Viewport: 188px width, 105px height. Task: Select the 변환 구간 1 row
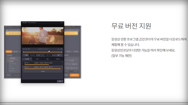pos(42,63)
